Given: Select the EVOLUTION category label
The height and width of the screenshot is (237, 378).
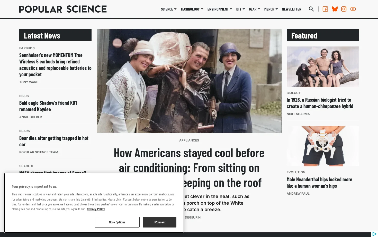Looking at the screenshot, I should [296, 172].
